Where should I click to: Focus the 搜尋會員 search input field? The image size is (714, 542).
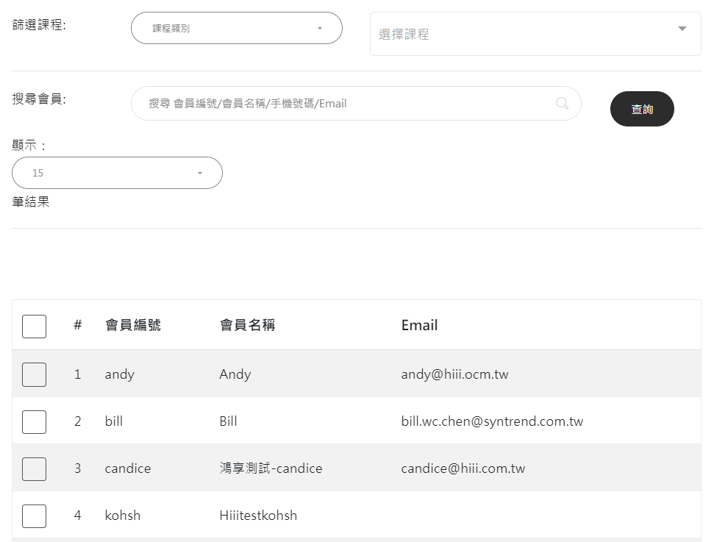[346, 104]
